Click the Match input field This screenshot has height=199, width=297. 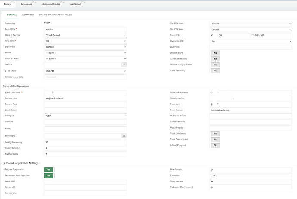(85, 129)
